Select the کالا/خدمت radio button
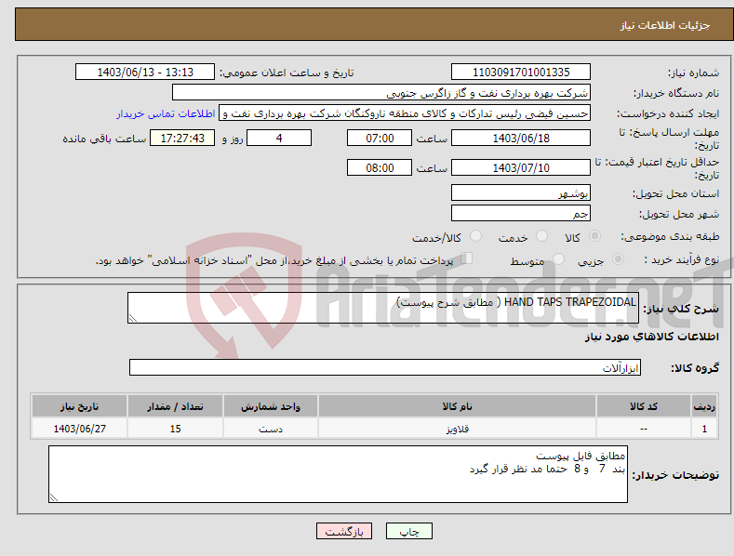 coord(475,236)
